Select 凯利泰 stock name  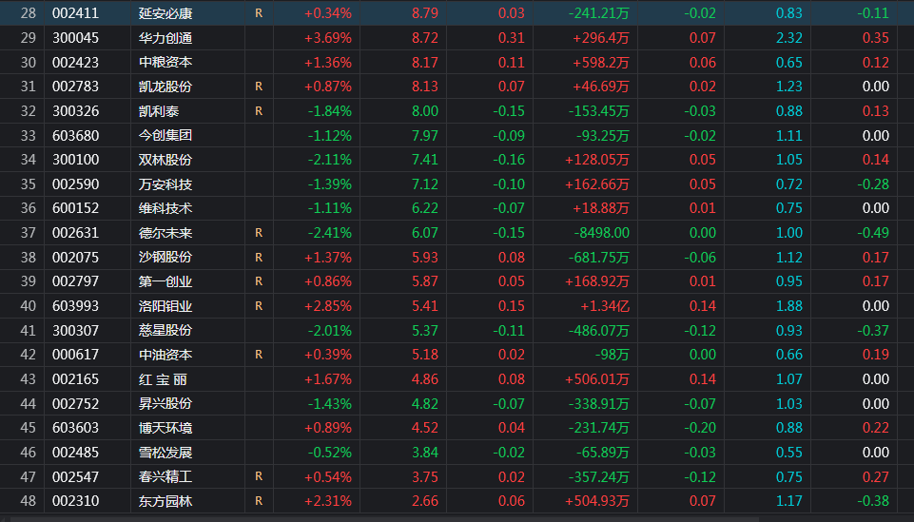[x=159, y=111]
